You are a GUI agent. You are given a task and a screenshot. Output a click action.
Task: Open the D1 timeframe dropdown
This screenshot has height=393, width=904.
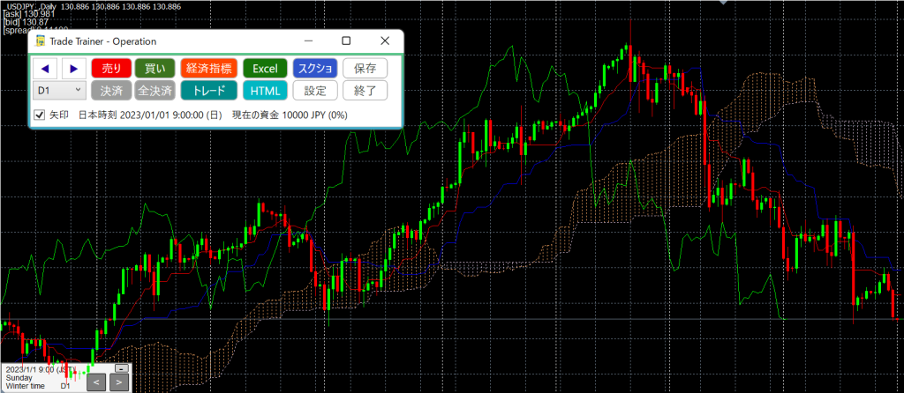pyautogui.click(x=59, y=90)
